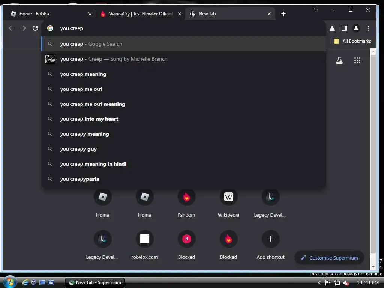Open the Fandom shortcut
This screenshot has width=384, height=288.
186,203
